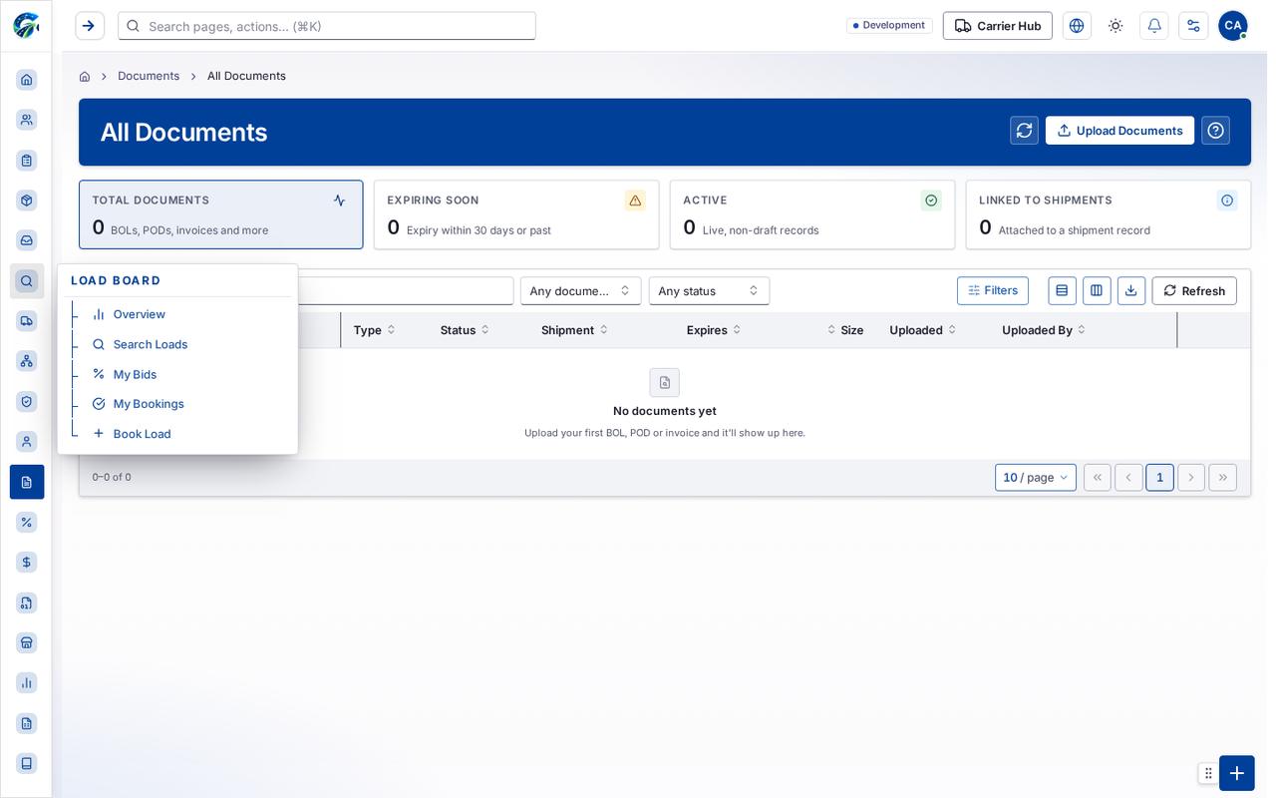Open the Filters button
The height and width of the screenshot is (798, 1276).
pyautogui.click(x=993, y=290)
